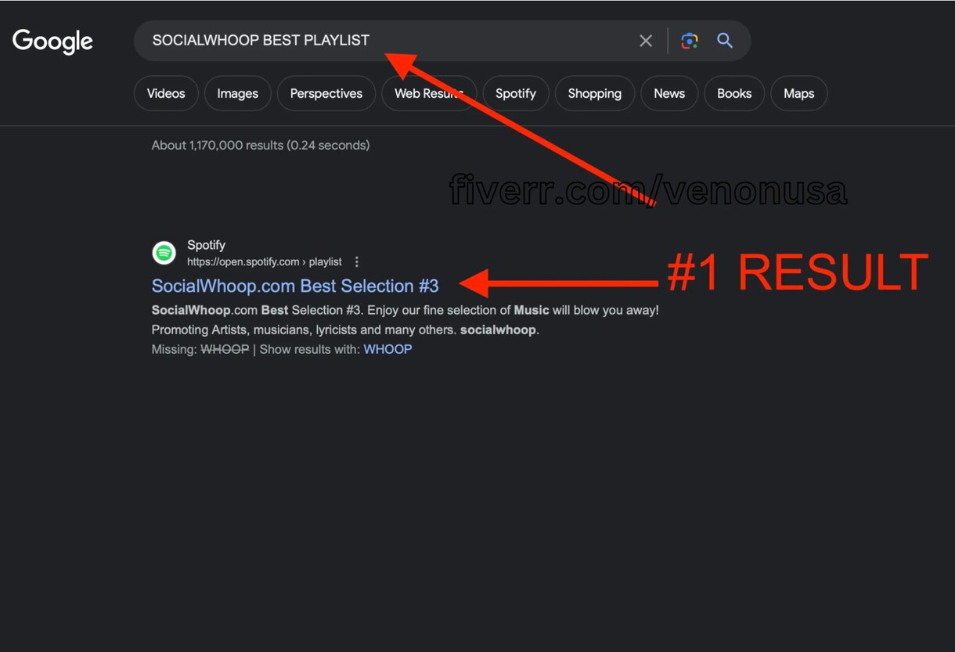955x652 pixels.
Task: Select the Books filter chip
Action: coord(734,93)
